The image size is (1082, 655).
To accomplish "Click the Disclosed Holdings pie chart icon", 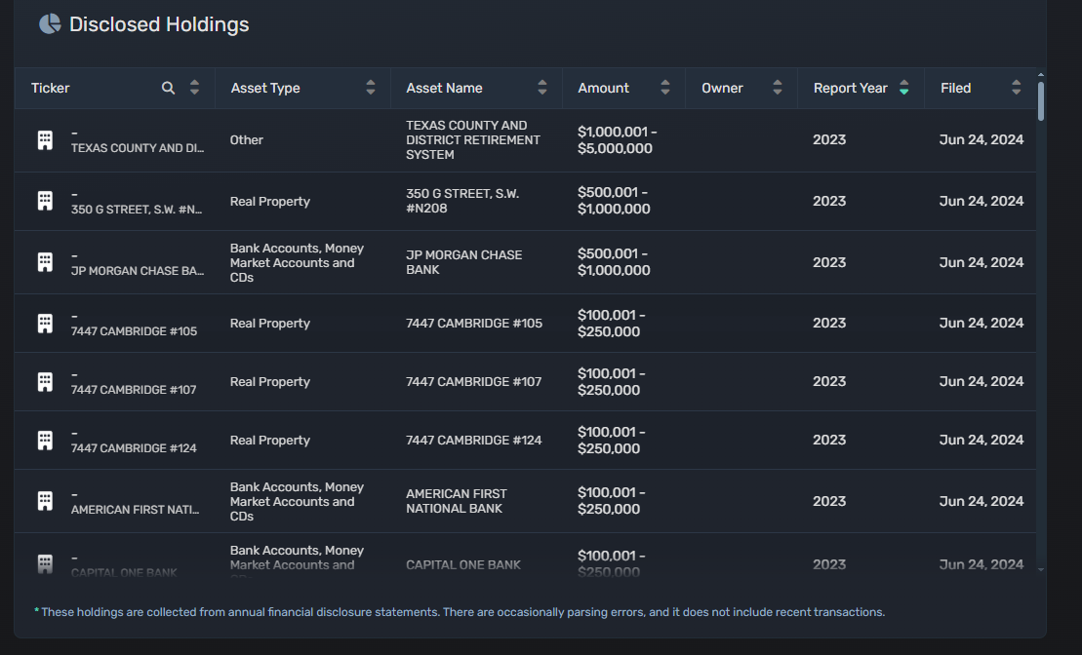I will [x=50, y=24].
